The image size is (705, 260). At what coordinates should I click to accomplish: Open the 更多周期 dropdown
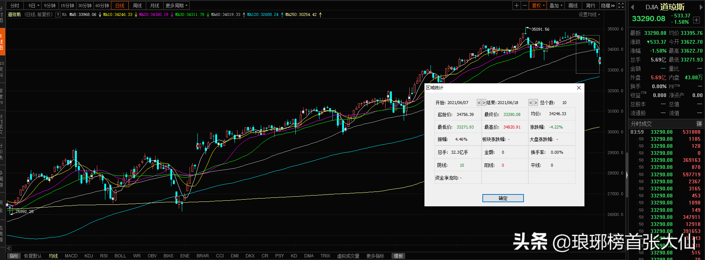(x=177, y=6)
